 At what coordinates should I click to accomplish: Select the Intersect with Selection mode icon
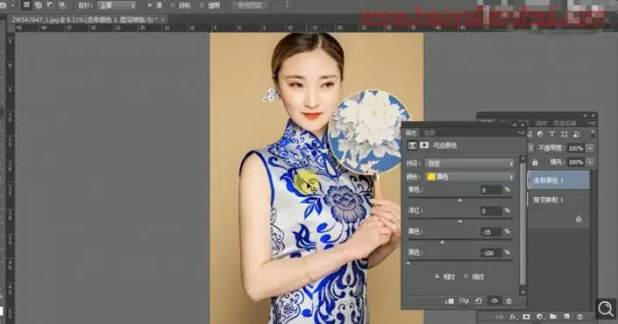point(62,5)
